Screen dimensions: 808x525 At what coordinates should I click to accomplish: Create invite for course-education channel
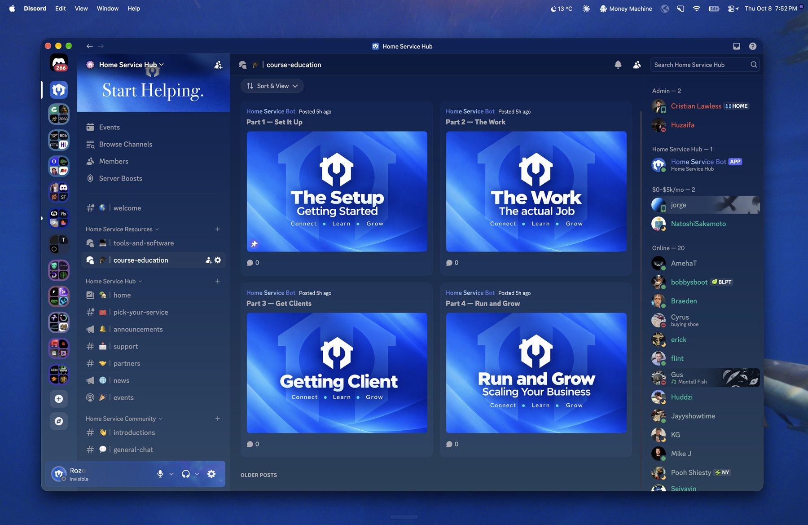pos(208,260)
